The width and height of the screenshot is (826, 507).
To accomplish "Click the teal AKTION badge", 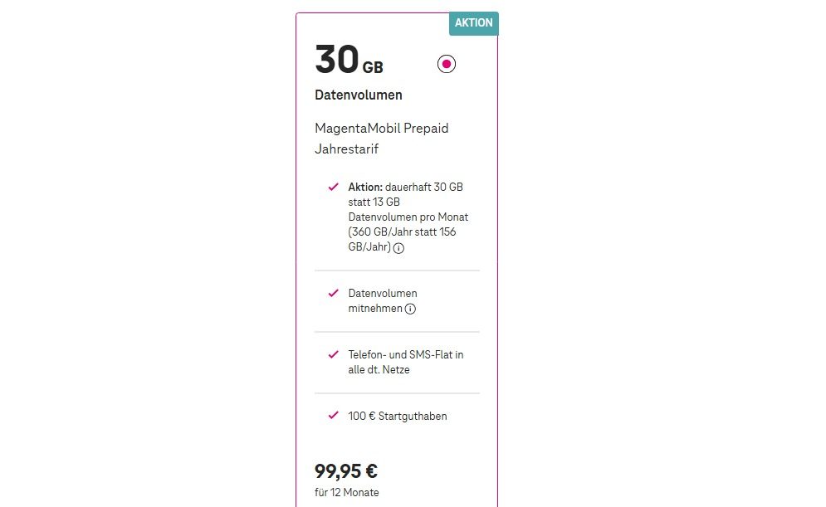I will 473,23.
